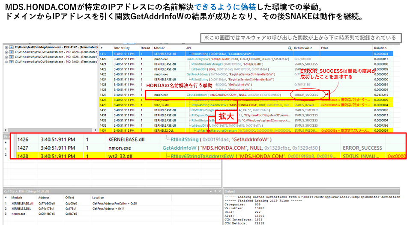Image resolution: width=407 pixels, height=225 pixels.
Task: Select row 1420 LoadLibraryExW advapi32.dll
Action: point(246,59)
